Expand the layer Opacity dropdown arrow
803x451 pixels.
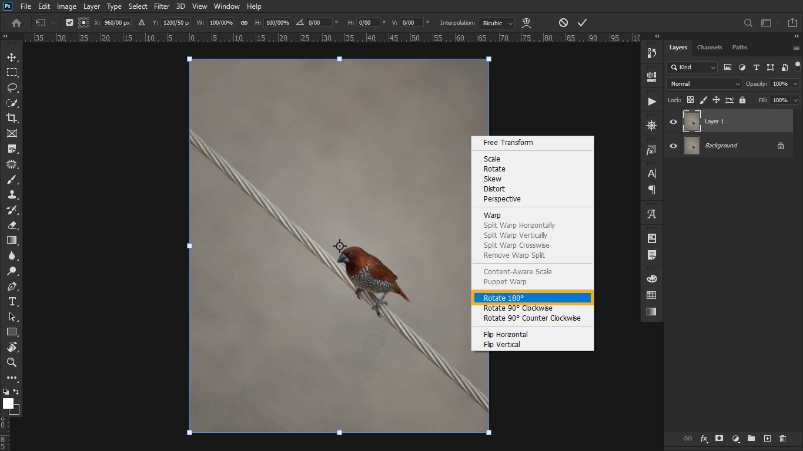tap(795, 84)
